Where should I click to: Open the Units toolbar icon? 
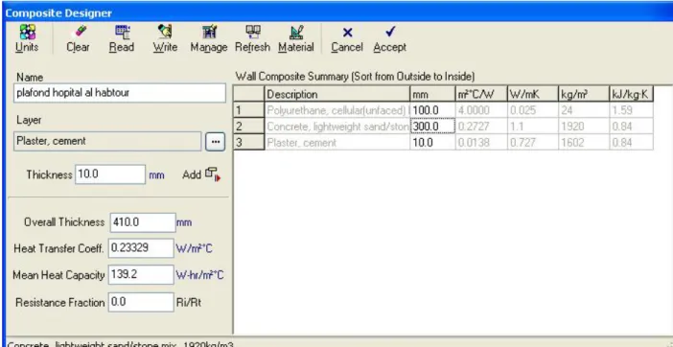[x=28, y=32]
